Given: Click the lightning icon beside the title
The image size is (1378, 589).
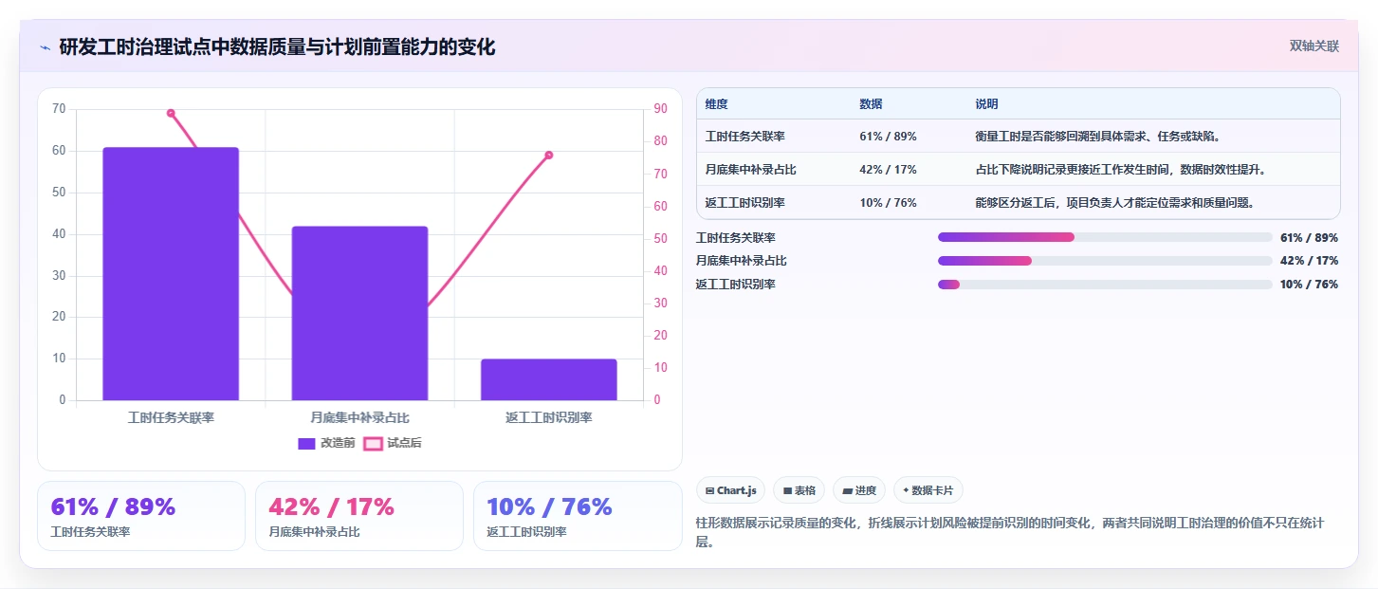Looking at the screenshot, I should (x=45, y=47).
